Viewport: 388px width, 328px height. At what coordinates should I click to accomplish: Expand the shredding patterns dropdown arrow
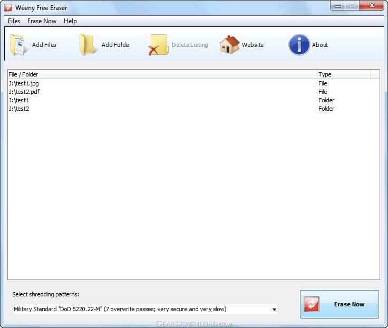coord(274,309)
